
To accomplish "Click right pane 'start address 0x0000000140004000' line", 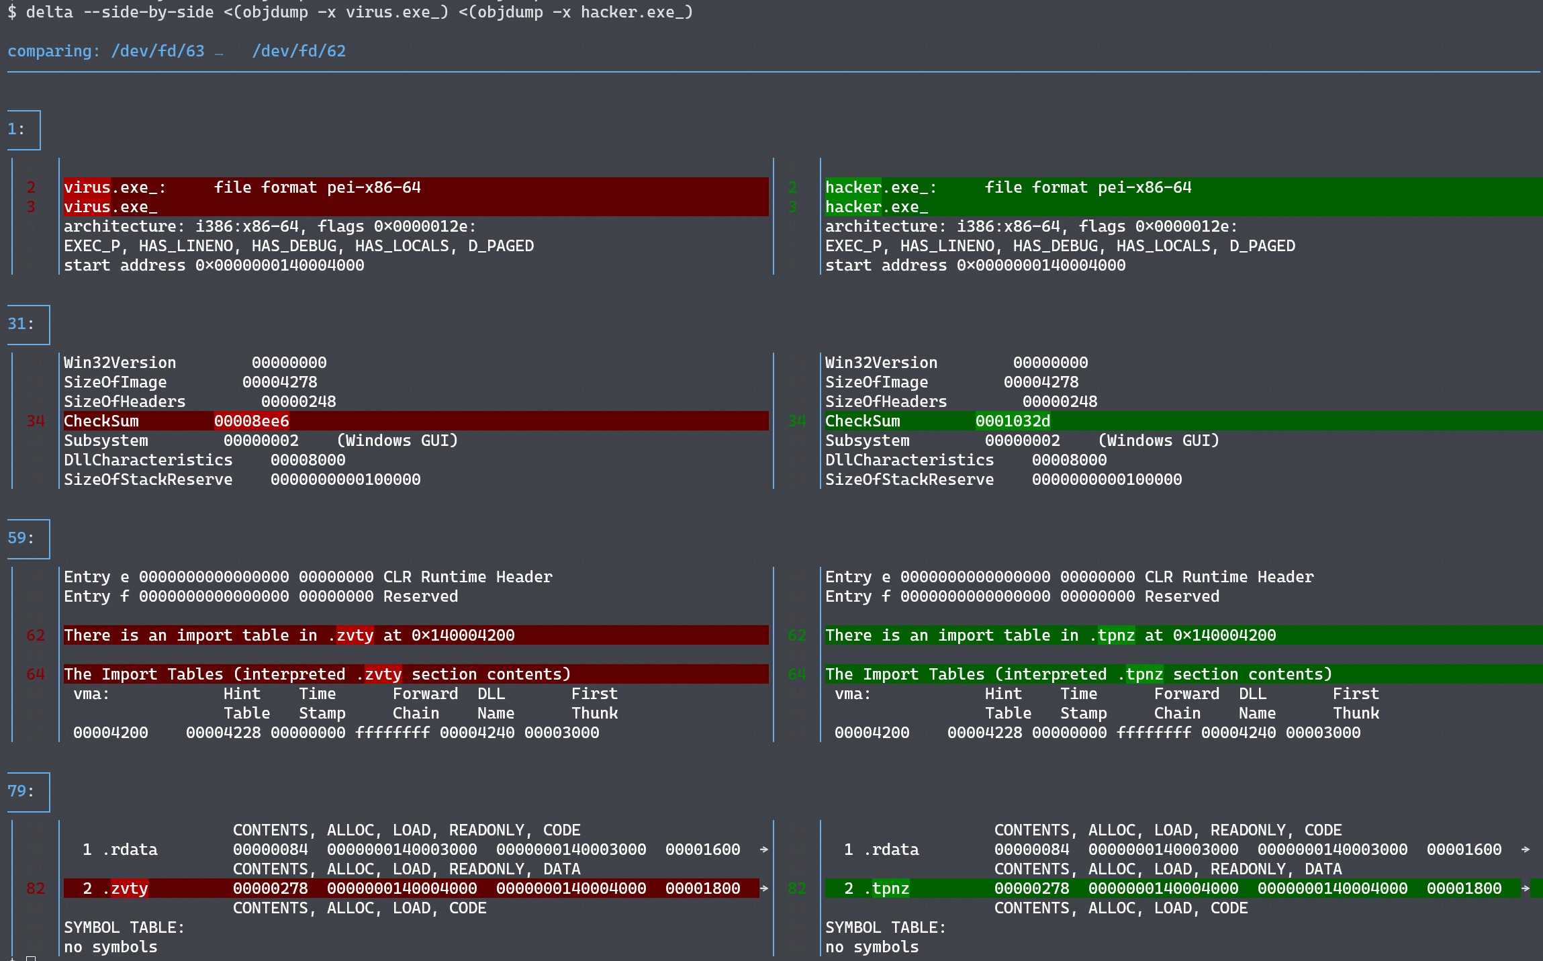I will coord(975,265).
